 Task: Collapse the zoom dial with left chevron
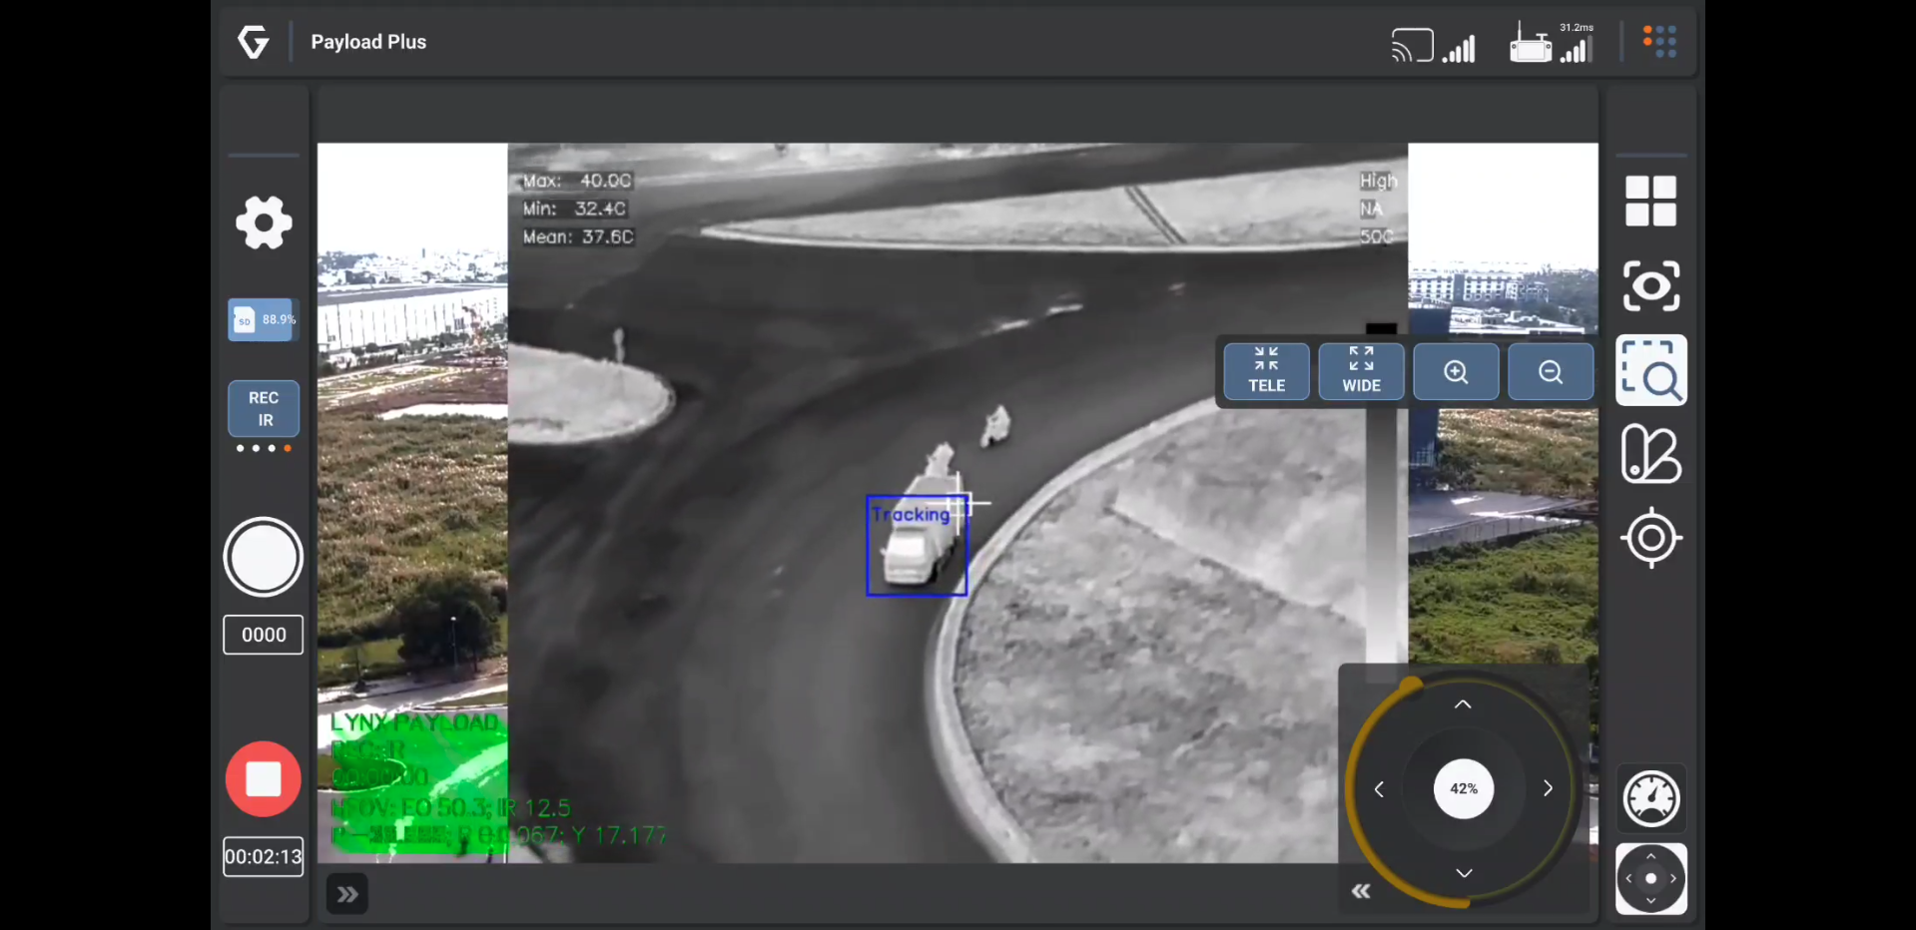tap(1361, 891)
